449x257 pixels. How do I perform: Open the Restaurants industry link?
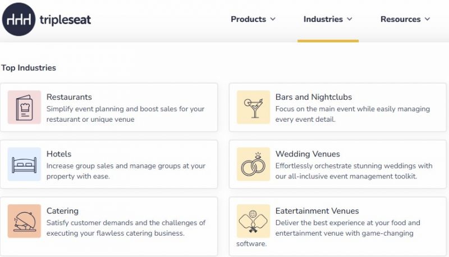pos(69,97)
